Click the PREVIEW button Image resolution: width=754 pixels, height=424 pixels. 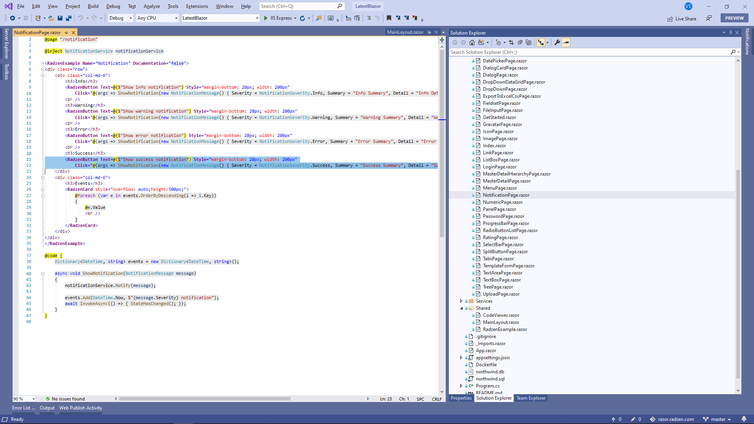pos(734,18)
